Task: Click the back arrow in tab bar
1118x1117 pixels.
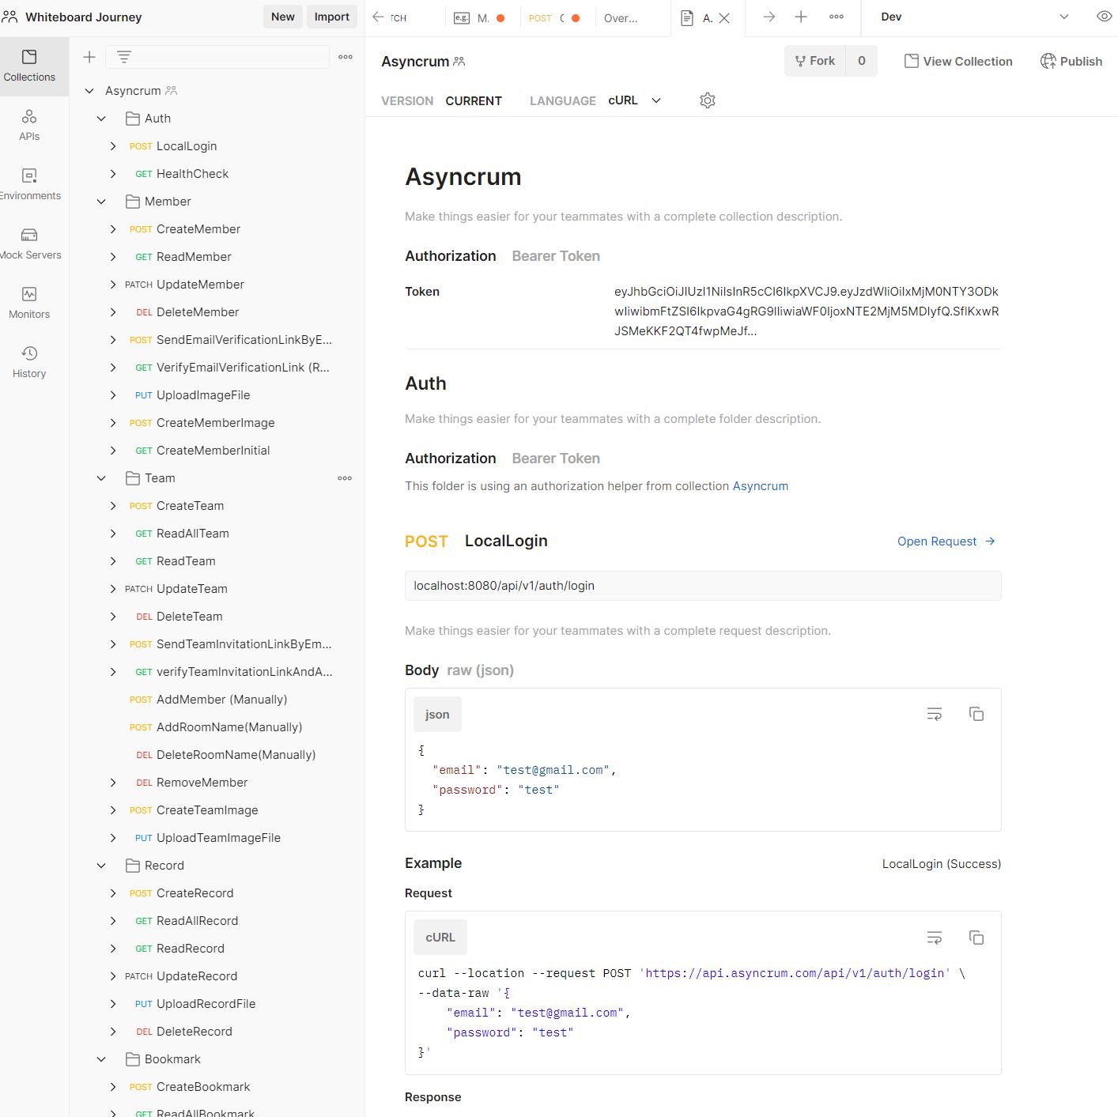Action: tap(378, 17)
